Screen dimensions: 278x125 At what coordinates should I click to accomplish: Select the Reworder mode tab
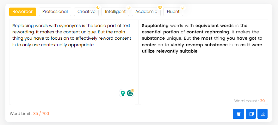22,12
